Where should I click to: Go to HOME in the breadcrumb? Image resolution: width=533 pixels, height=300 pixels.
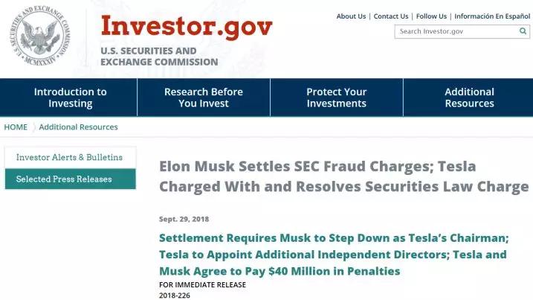tap(16, 127)
